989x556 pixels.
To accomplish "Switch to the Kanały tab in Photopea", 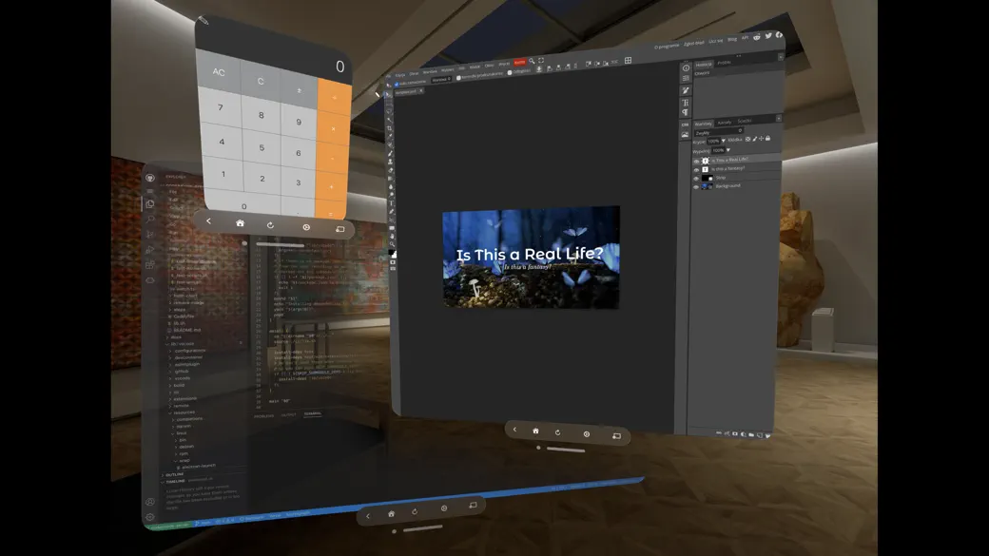I will (724, 123).
